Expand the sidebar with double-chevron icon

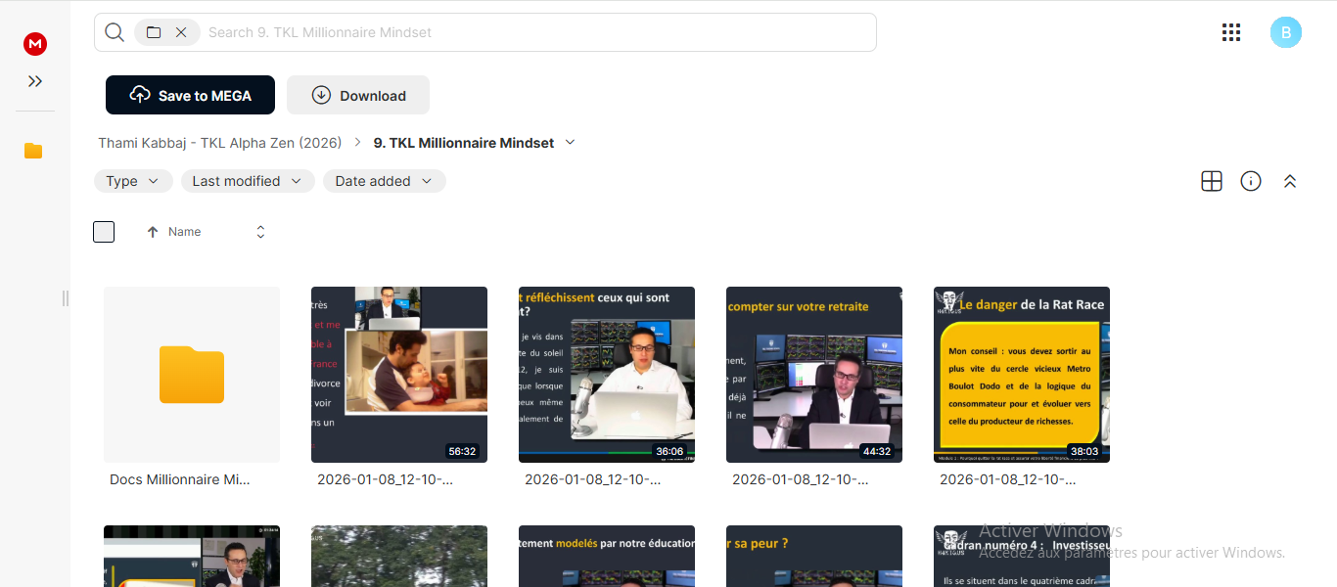(x=35, y=81)
